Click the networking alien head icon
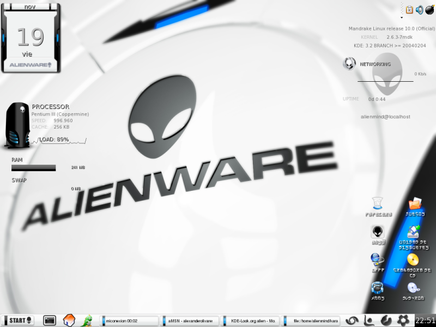The width and height of the screenshot is (436, 327). coord(349,64)
